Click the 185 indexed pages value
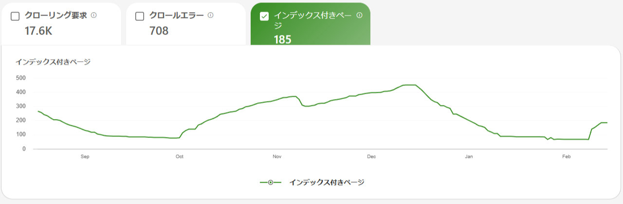 point(282,39)
